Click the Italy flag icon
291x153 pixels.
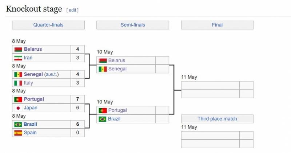[18, 83]
